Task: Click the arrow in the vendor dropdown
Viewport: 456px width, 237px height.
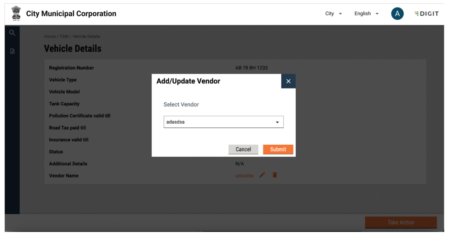Action: coord(277,122)
